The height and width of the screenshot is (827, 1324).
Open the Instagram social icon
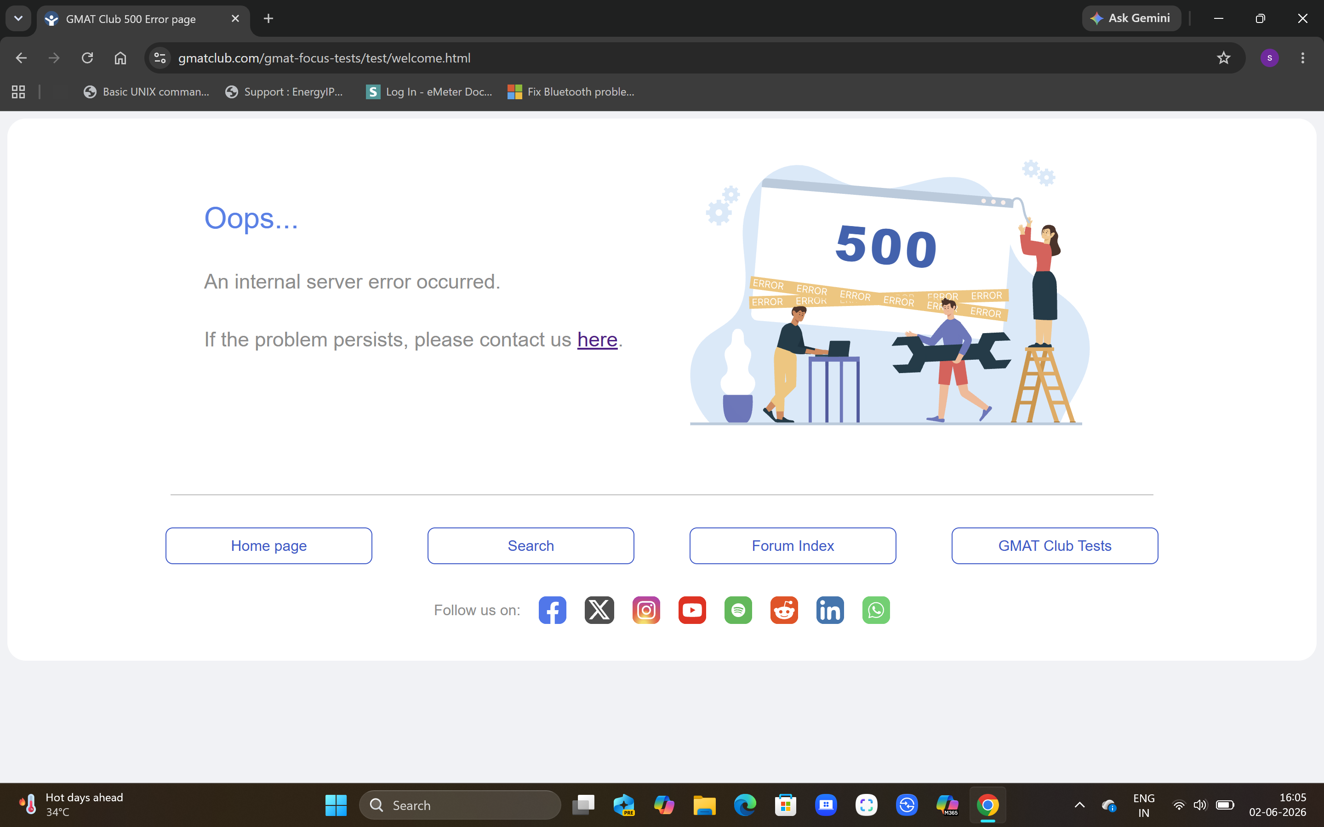click(x=646, y=610)
